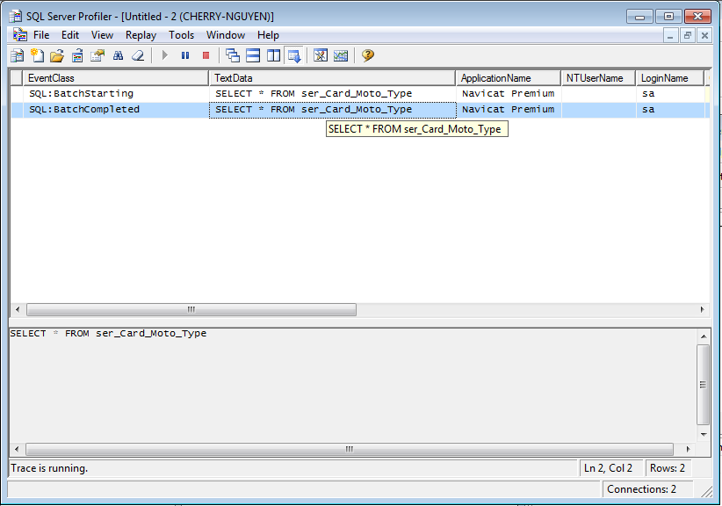722x506 pixels.
Task: Toggle the grouped event view icon
Action: pyautogui.click(x=321, y=55)
